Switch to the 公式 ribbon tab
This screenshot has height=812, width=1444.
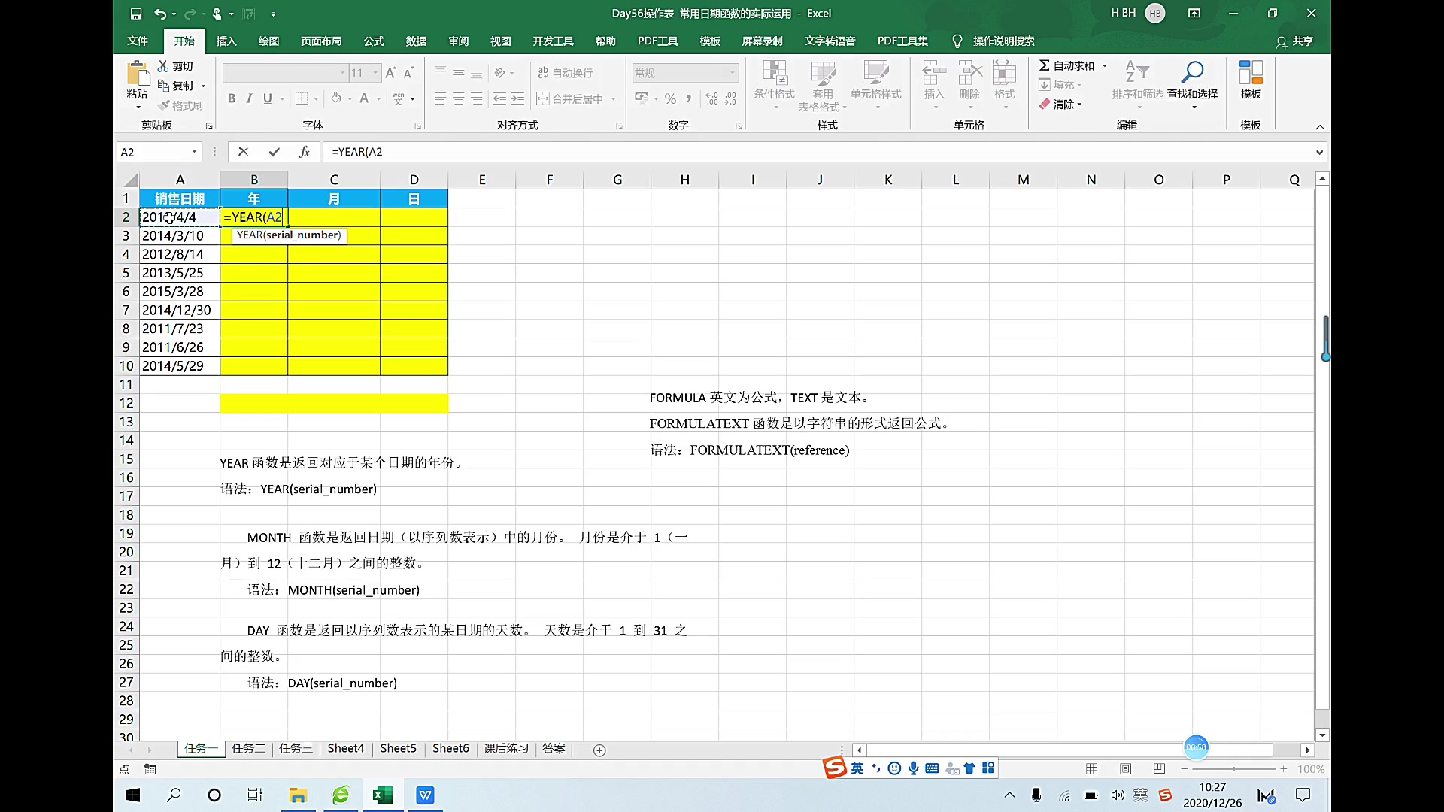[373, 41]
